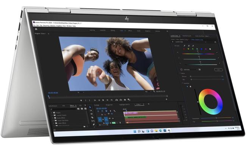Open taskbar Search icon
This screenshot has width=246, height=151.
pyautogui.click(x=139, y=131)
